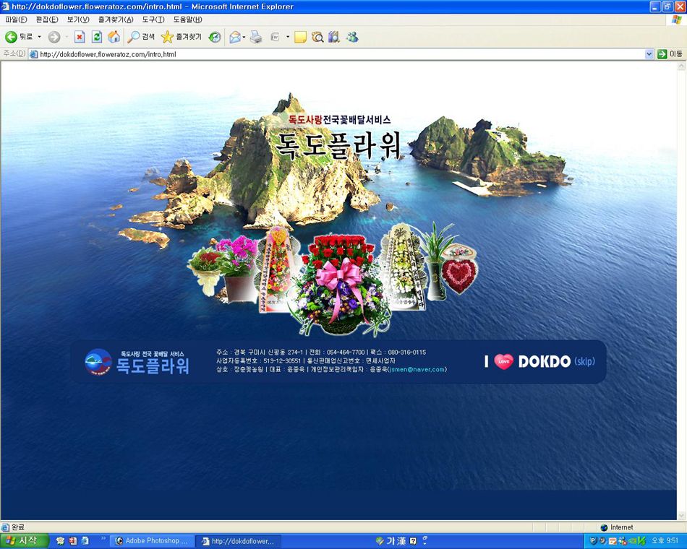Image resolution: width=687 pixels, height=549 pixels.
Task: Open the Messenger icon in toolbar
Action: (x=352, y=37)
